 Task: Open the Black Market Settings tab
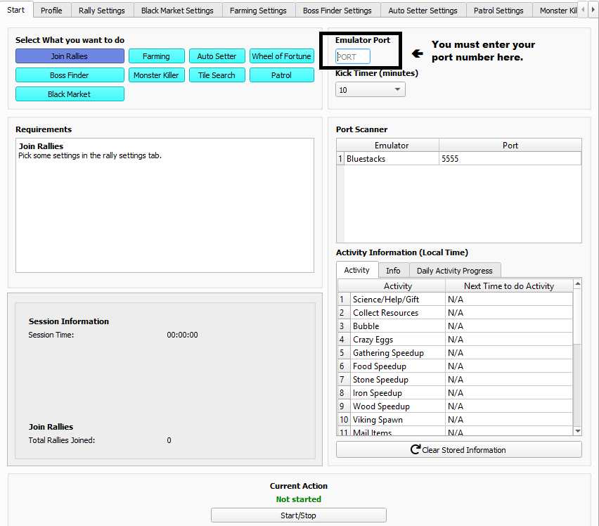(x=177, y=11)
